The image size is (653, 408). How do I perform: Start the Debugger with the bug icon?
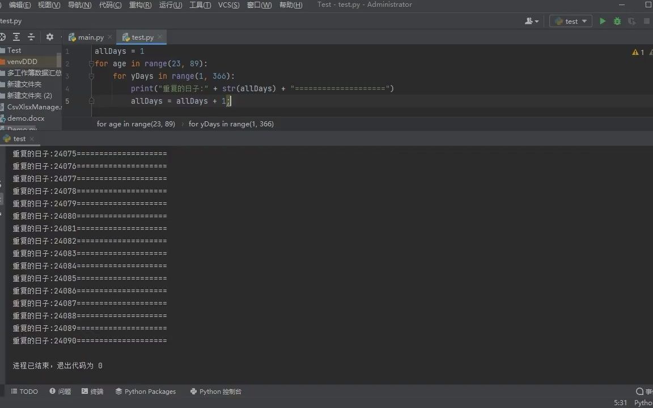tap(617, 21)
